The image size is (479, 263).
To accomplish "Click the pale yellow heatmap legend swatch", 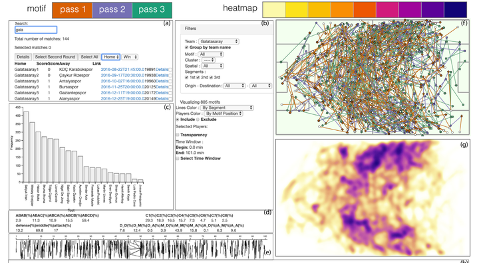I will pyautogui.click(x=273, y=9).
